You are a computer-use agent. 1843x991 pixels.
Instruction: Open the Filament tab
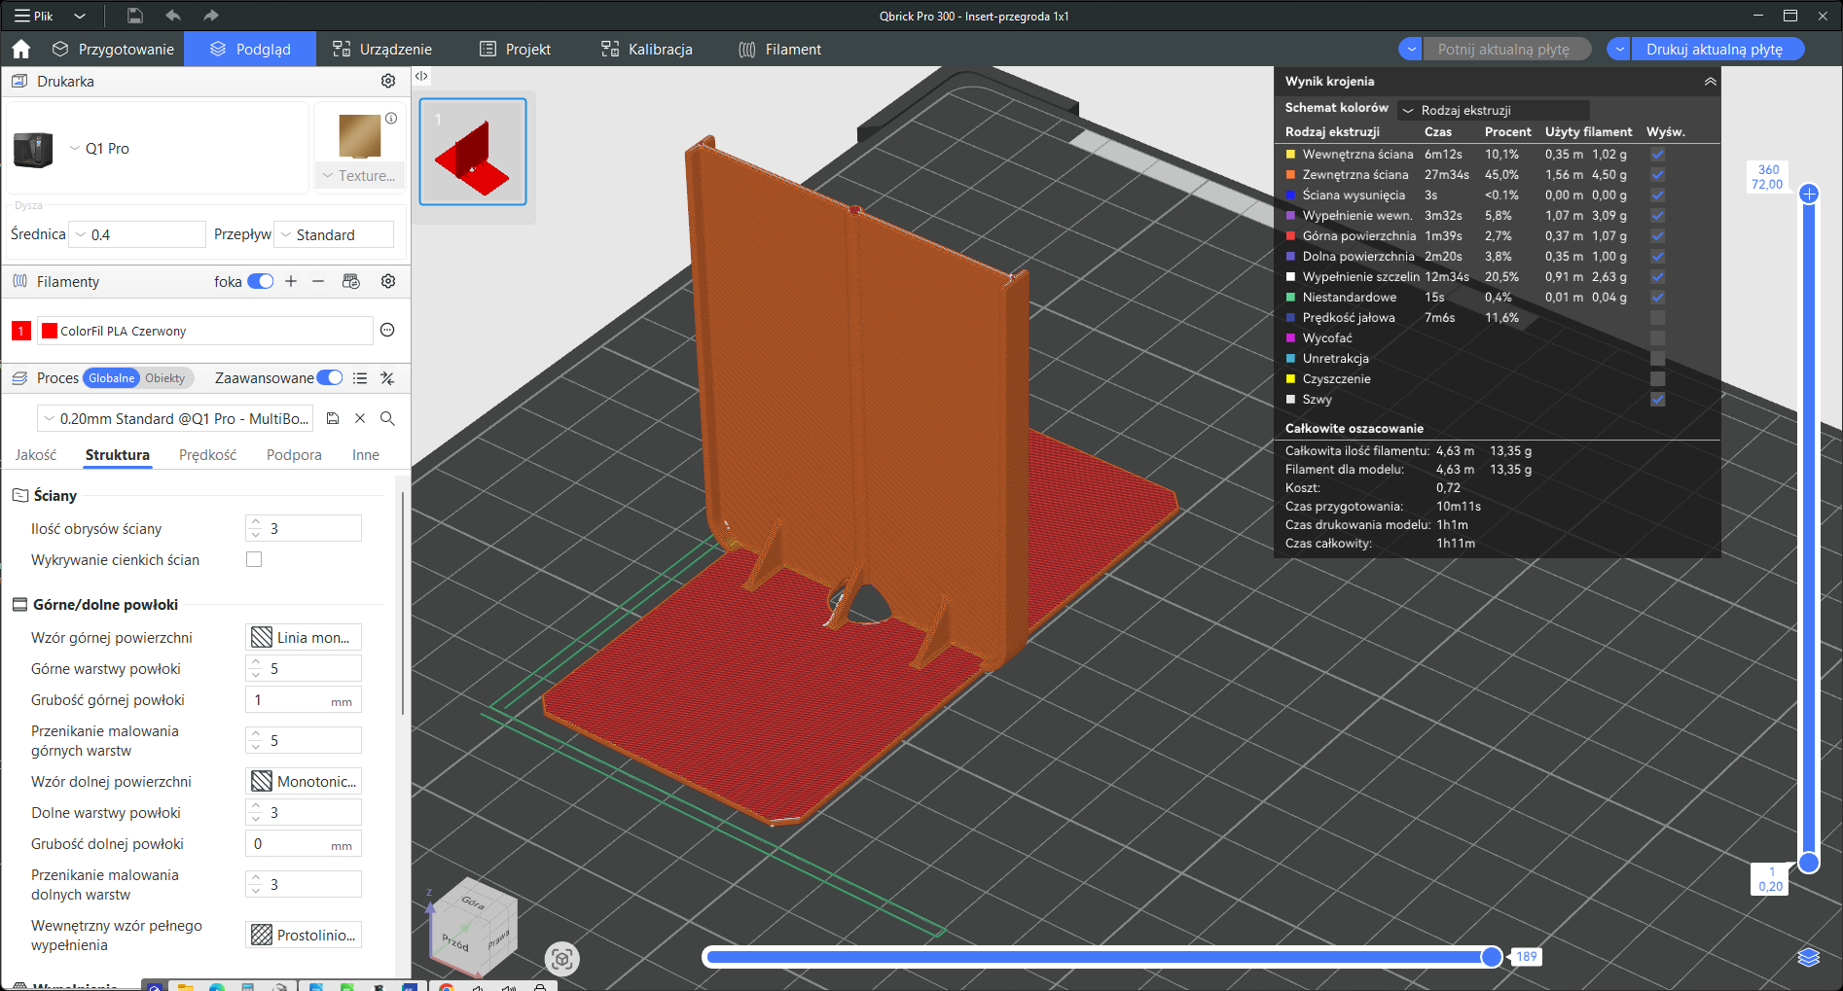pos(780,49)
